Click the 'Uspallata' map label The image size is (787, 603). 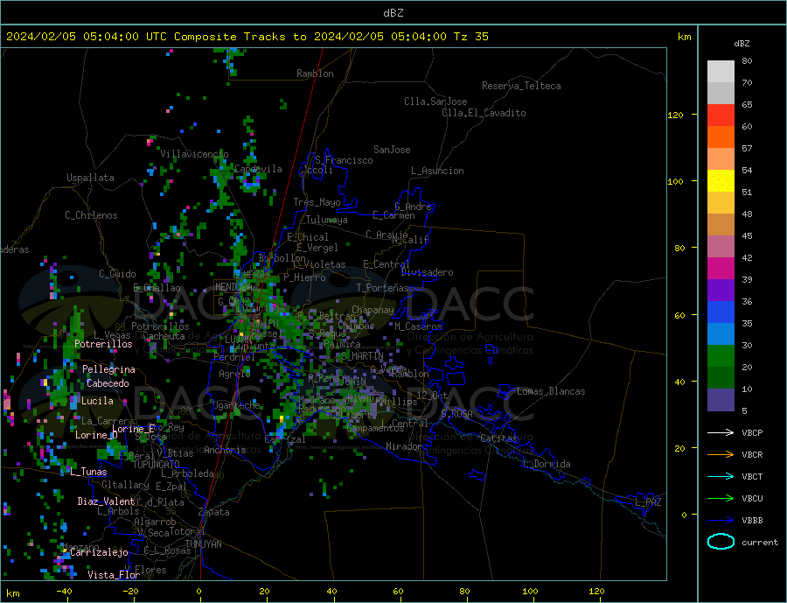pos(90,178)
